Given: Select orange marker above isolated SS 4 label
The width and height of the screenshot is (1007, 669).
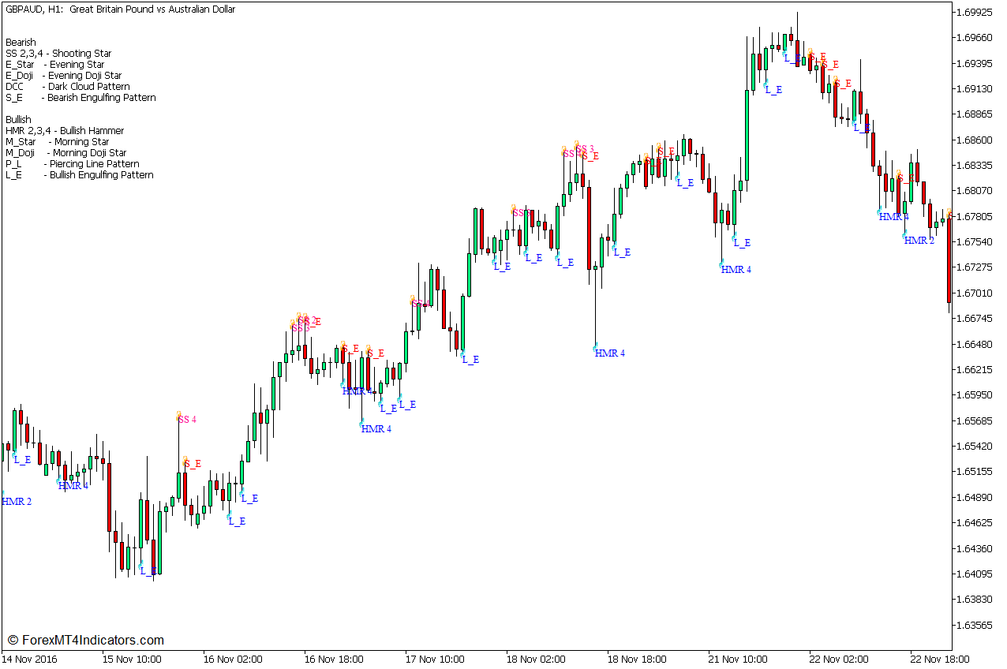Looking at the screenshot, I should click(179, 414).
